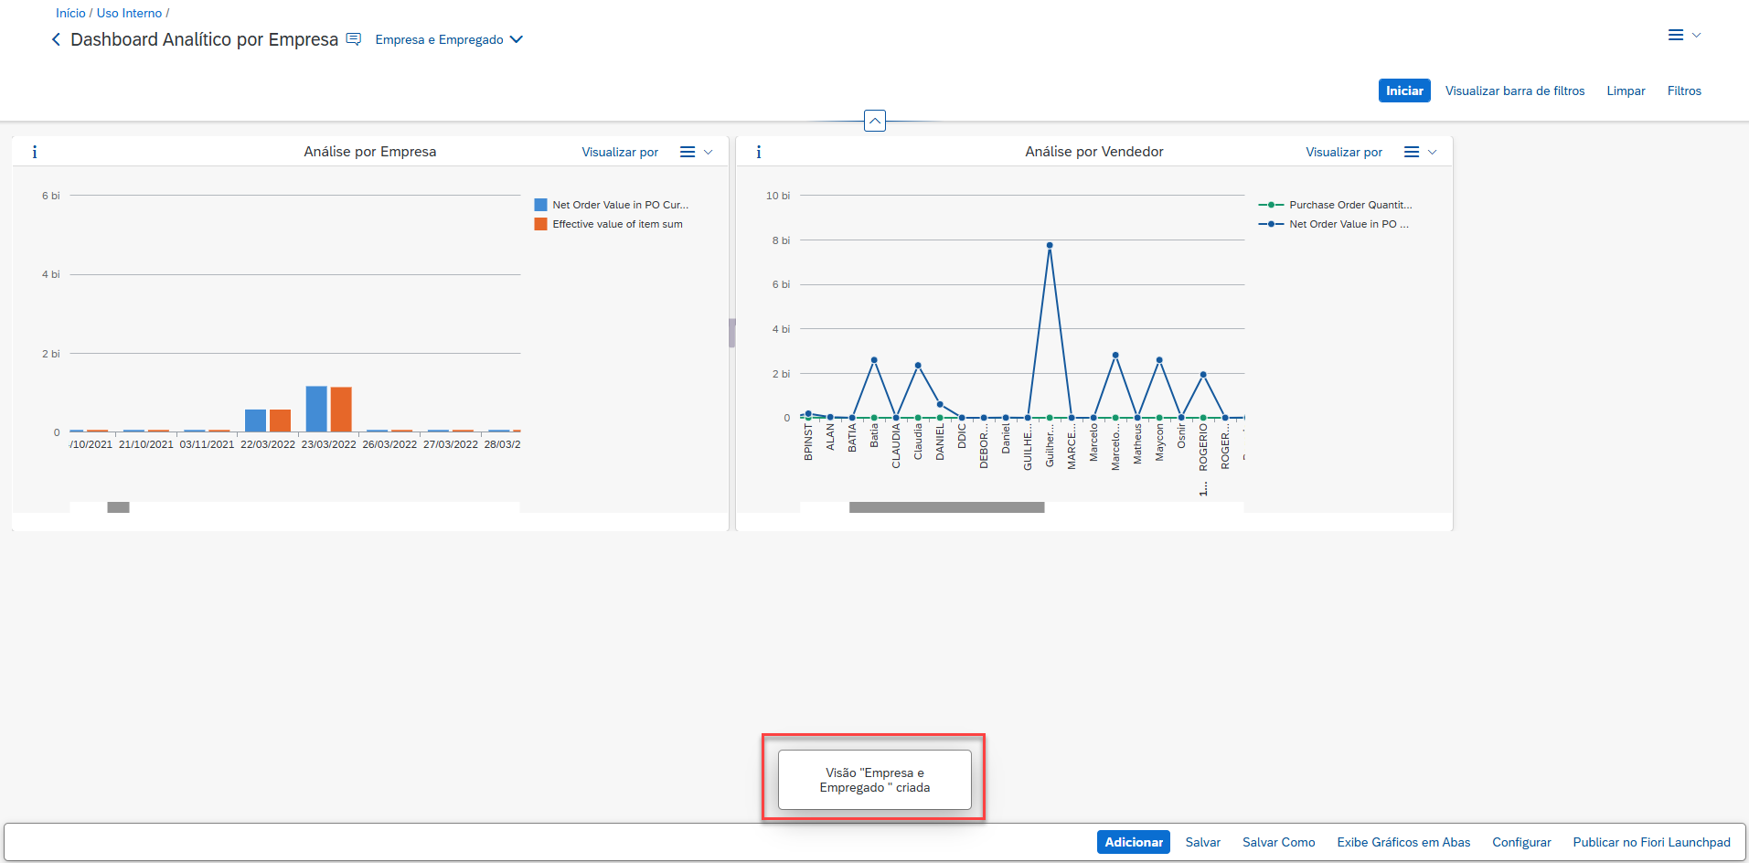Click the comment icon next to dashboard title
This screenshot has width=1749, height=863.
pos(354,39)
